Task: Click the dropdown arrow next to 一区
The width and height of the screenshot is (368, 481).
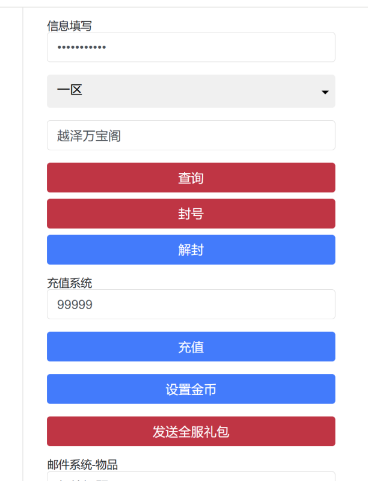Action: coord(324,91)
